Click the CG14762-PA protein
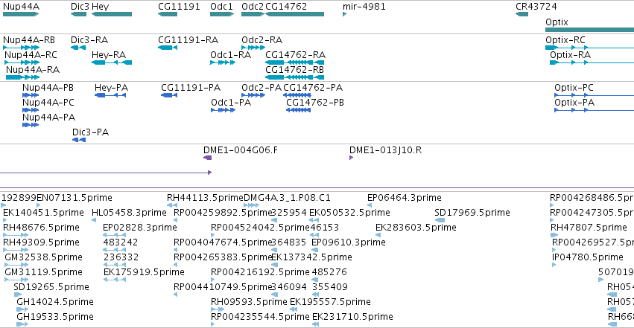634x328 pixels. pyautogui.click(x=313, y=88)
